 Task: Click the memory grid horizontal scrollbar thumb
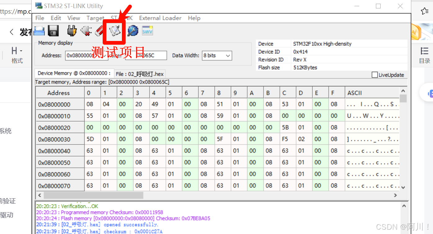(x=93, y=195)
